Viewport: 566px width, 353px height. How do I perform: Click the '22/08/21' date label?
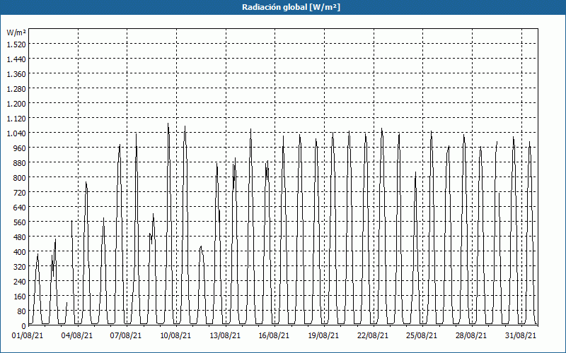pyautogui.click(x=373, y=336)
